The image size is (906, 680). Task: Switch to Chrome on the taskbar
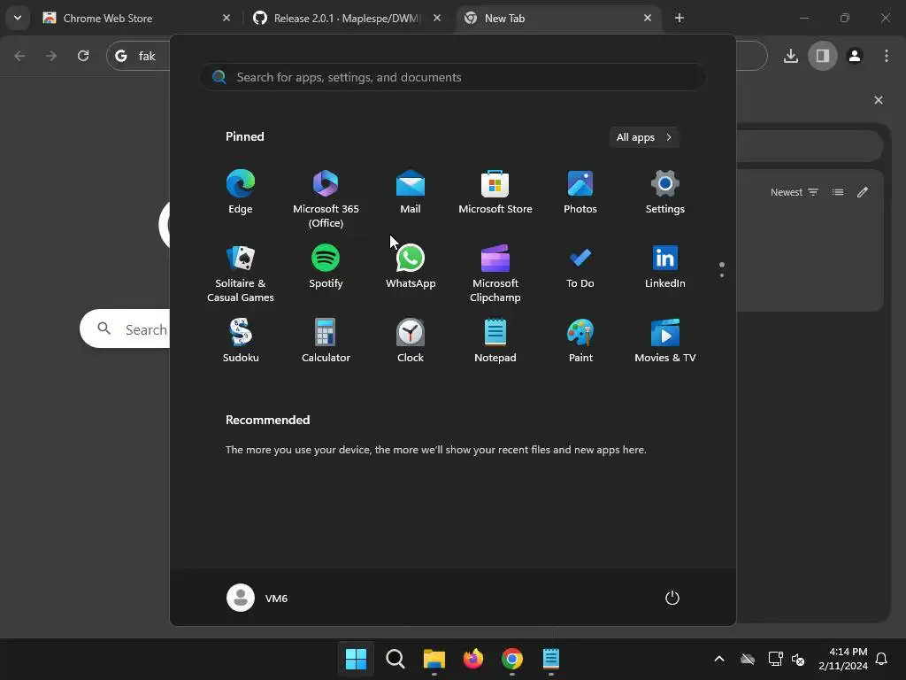coord(512,659)
